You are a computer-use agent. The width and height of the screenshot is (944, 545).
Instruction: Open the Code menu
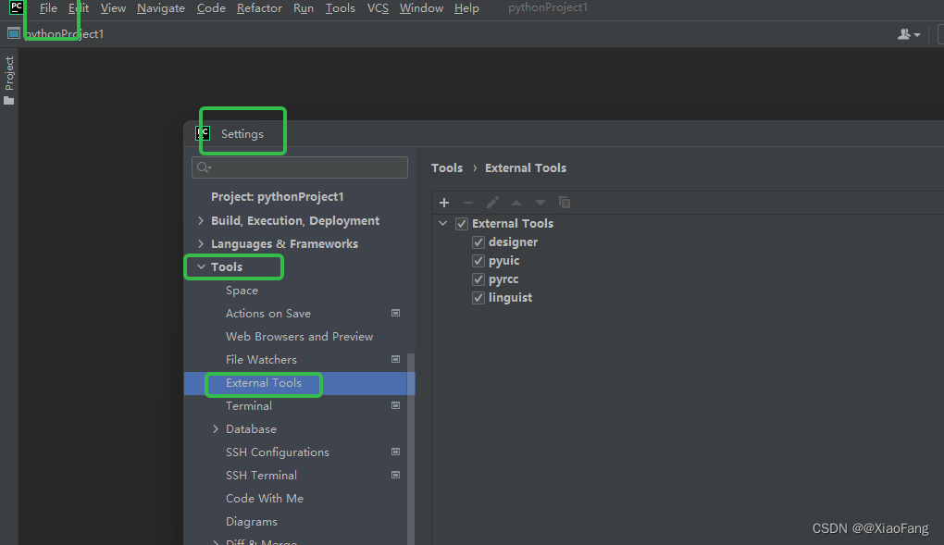click(211, 8)
